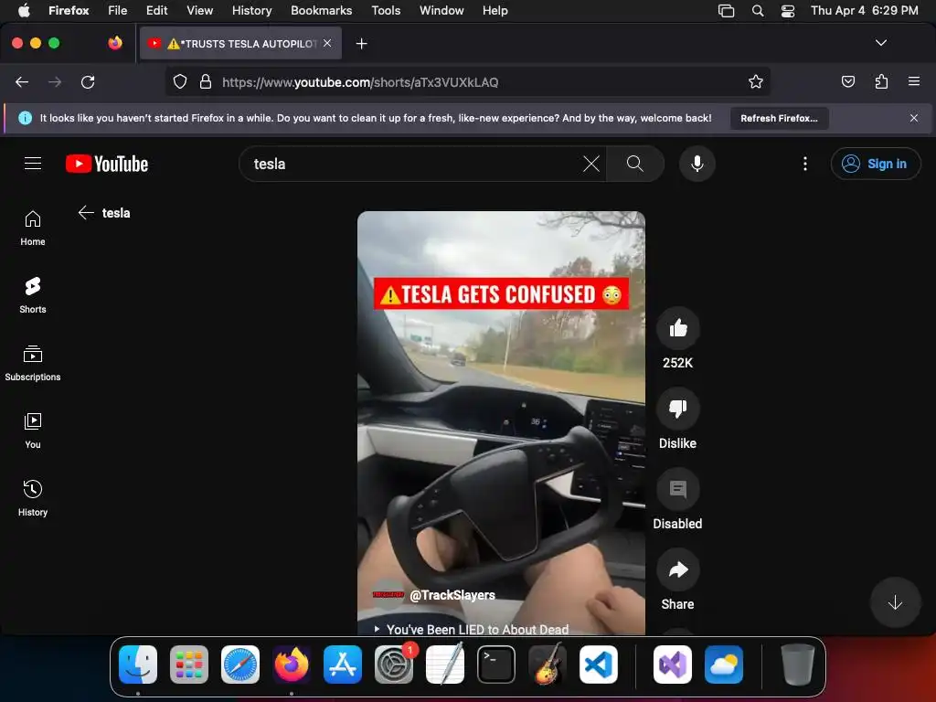Click Refresh Firefox button

[779, 118]
